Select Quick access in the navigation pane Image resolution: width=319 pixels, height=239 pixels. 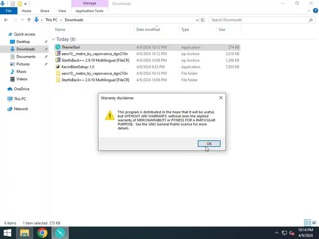(x=24, y=34)
